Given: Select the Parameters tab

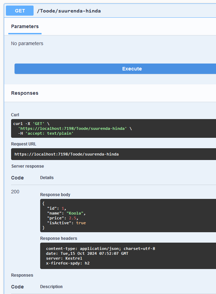Looking at the screenshot, I should [x=25, y=26].
